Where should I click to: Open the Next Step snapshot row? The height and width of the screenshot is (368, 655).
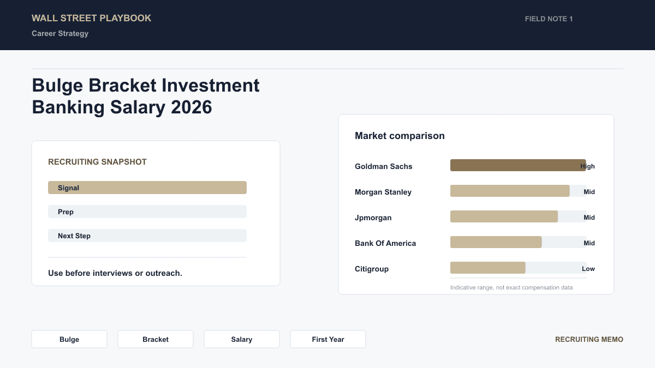pyautogui.click(x=147, y=236)
